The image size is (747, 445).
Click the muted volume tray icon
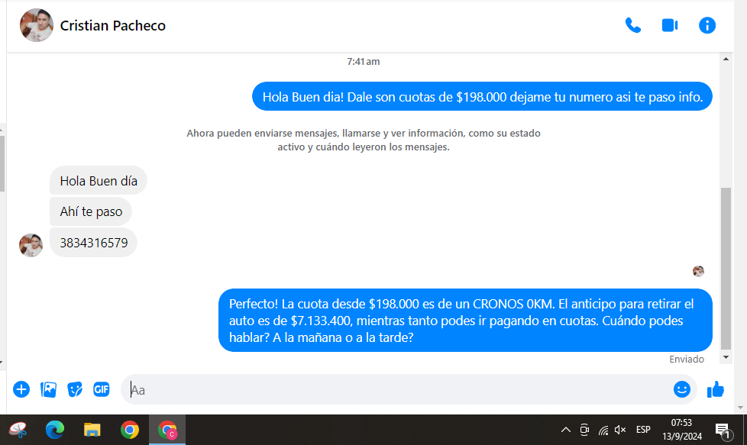(620, 430)
